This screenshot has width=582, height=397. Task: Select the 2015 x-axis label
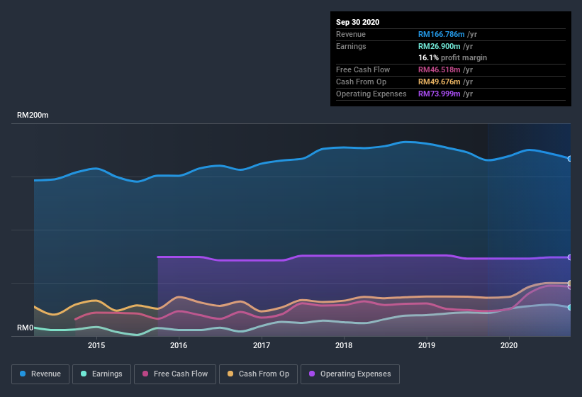click(x=96, y=345)
